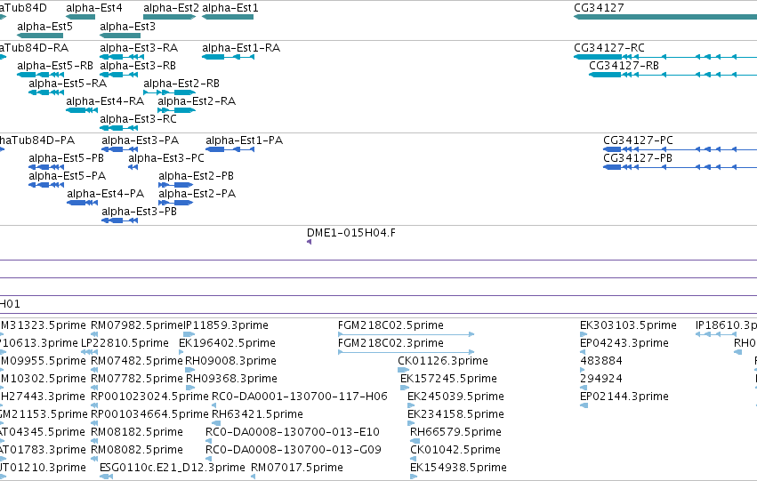757x481 pixels.
Task: Select the LP22810.5prime label
Action: click(x=125, y=343)
